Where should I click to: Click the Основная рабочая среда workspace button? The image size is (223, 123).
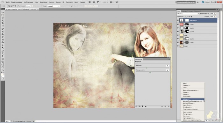(186, 2)
